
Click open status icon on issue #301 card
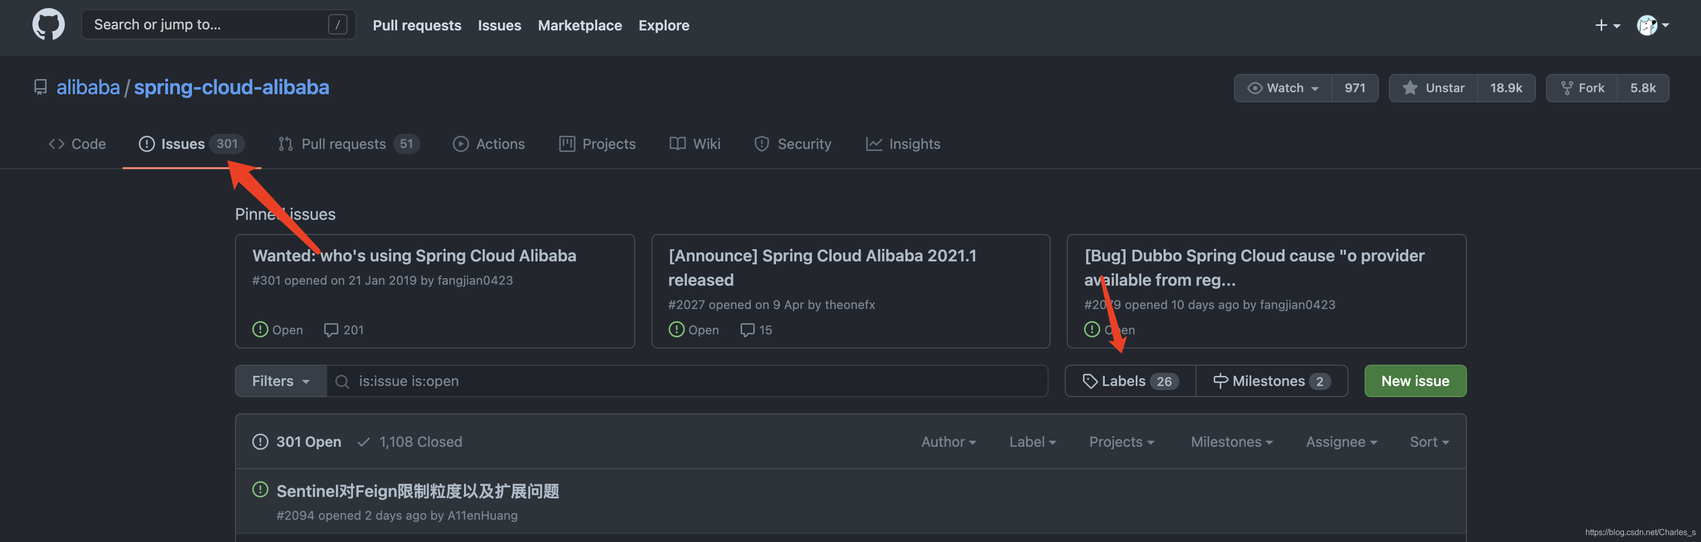[260, 329]
